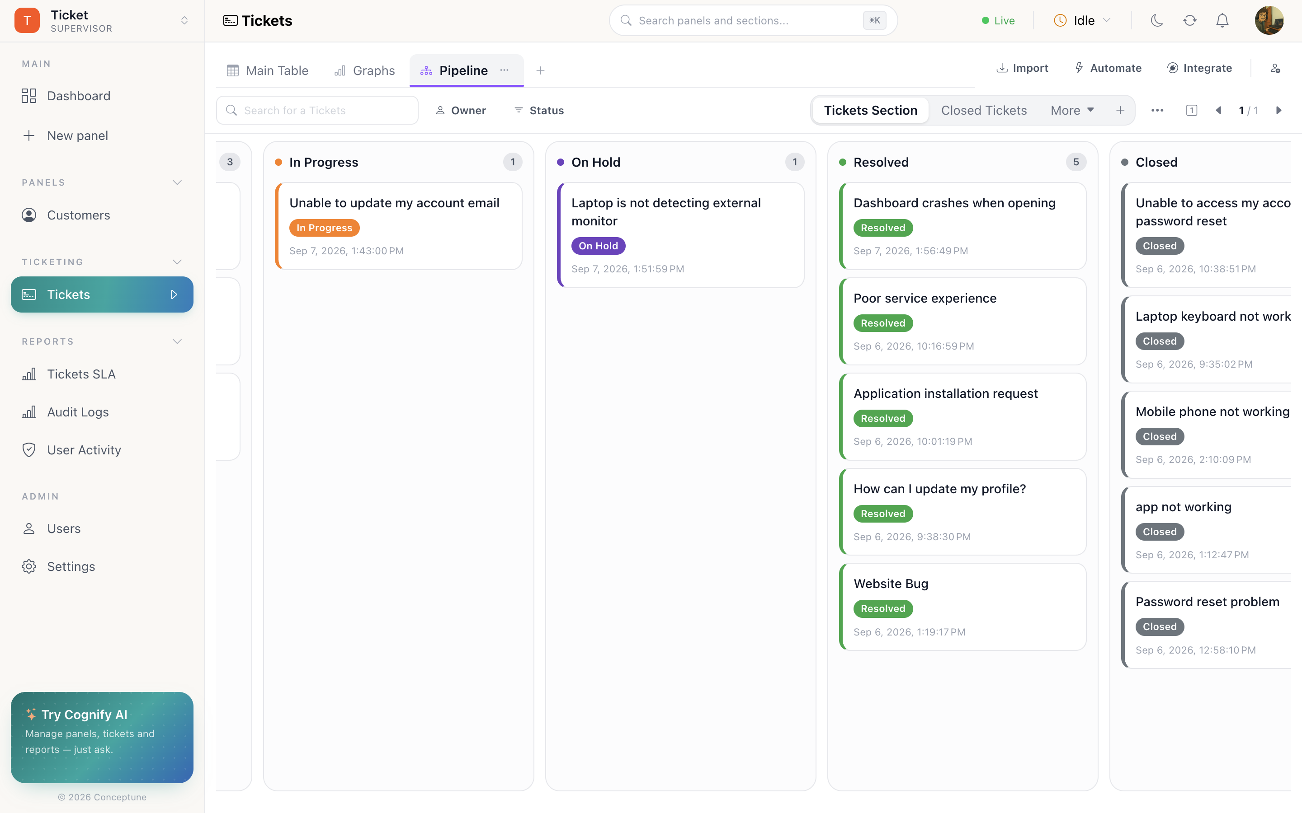Open Tickets SLA report
Image resolution: width=1302 pixels, height=813 pixels.
(x=102, y=374)
